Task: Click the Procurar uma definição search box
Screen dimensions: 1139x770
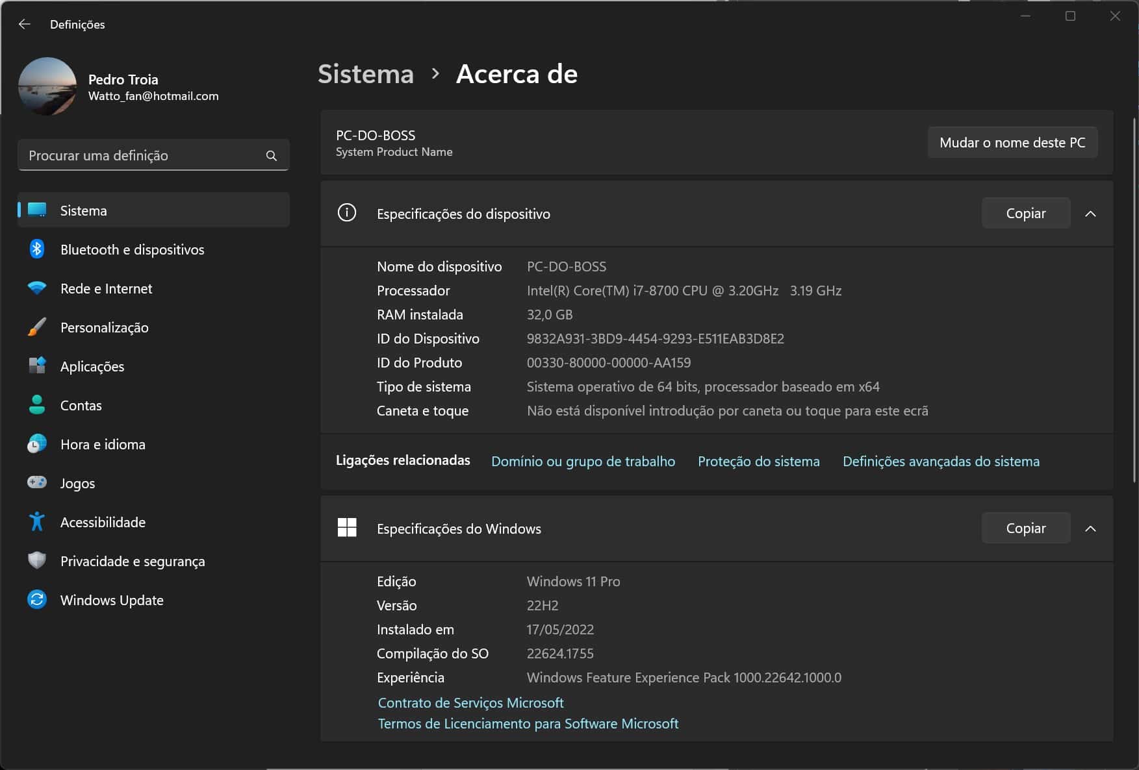Action: [x=143, y=156]
